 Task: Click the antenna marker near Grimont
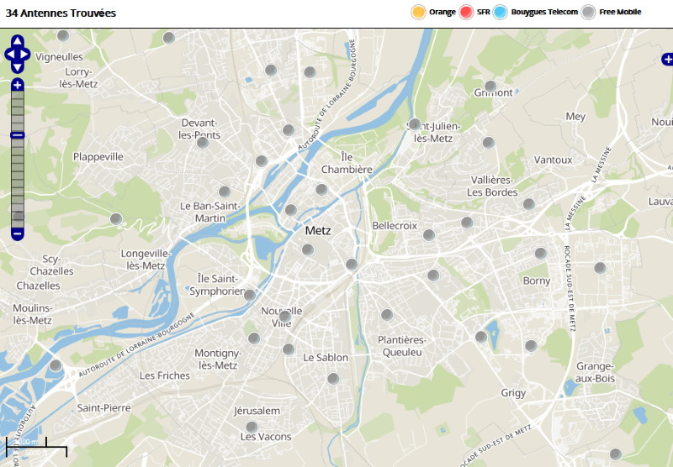(490, 86)
